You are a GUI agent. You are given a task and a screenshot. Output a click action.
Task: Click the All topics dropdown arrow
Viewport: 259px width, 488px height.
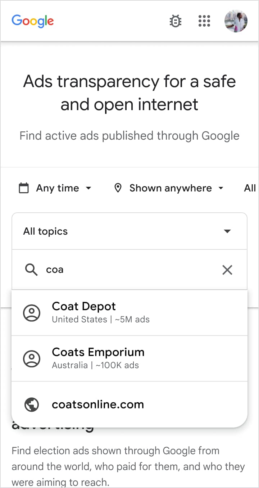click(x=227, y=231)
